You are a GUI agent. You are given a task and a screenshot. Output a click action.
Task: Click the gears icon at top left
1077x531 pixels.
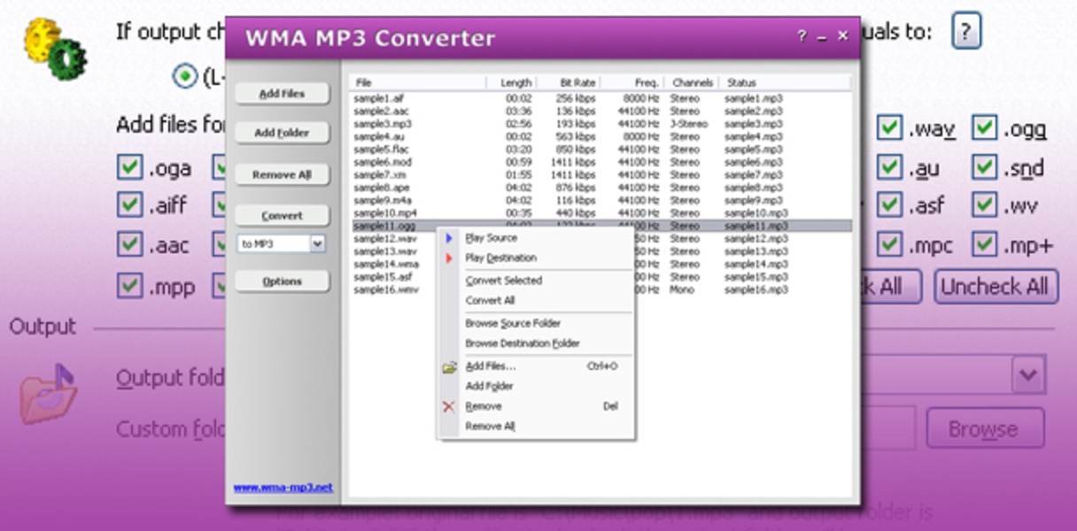point(55,49)
